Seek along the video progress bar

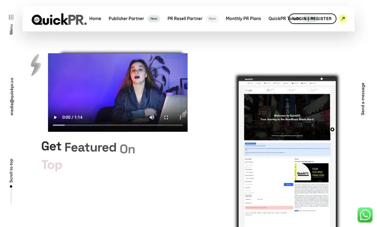point(118,125)
